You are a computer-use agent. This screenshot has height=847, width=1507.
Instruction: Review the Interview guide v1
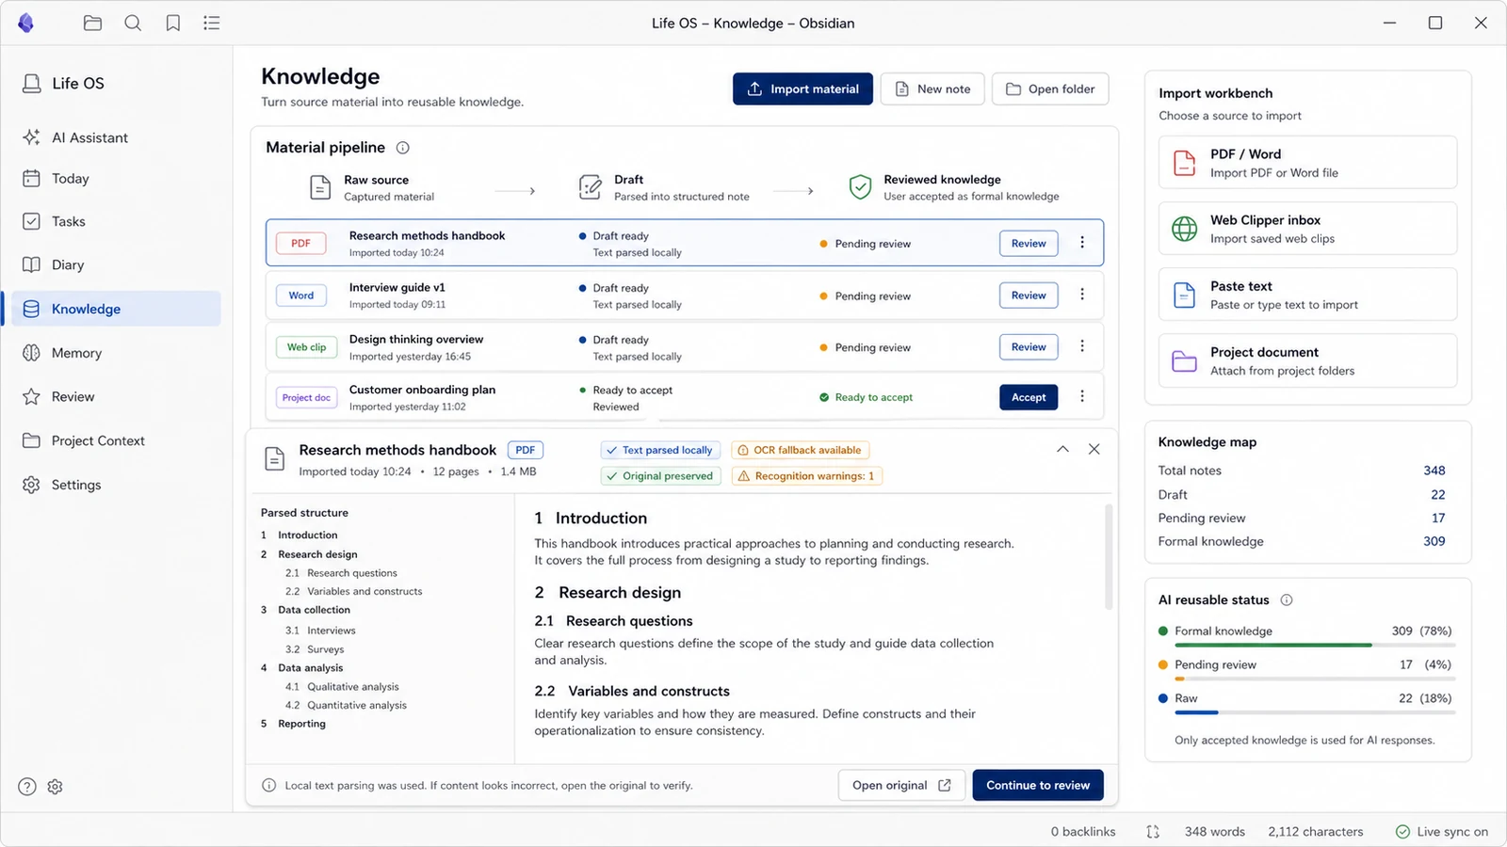(x=1029, y=295)
